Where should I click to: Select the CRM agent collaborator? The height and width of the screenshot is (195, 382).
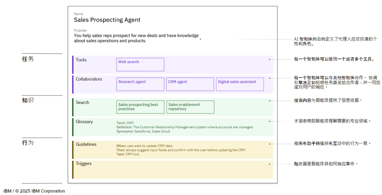pos(190,84)
